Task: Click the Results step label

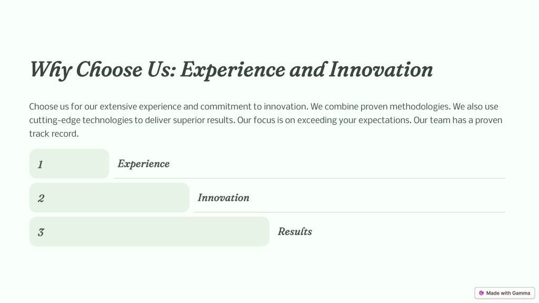Action: 295,231
